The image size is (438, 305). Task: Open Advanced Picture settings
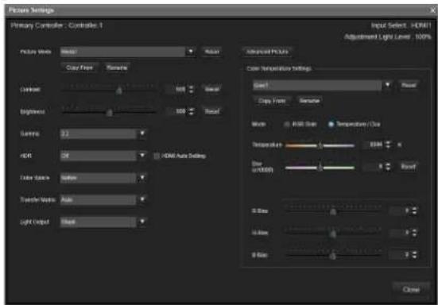267,52
